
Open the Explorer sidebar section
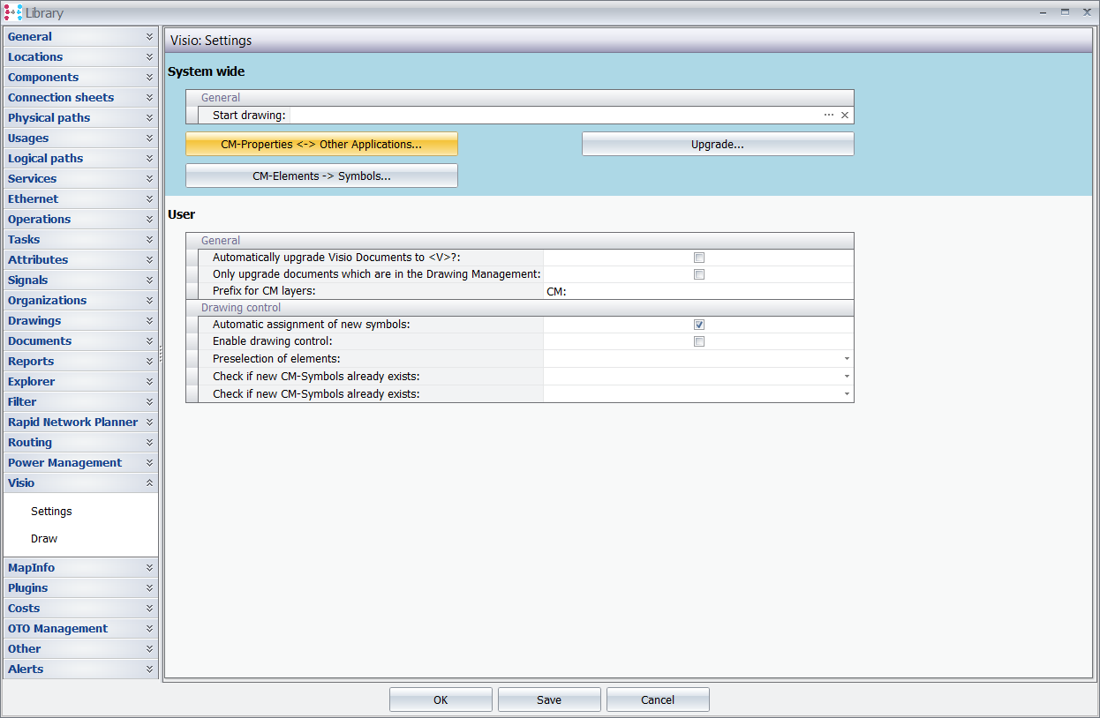80,382
